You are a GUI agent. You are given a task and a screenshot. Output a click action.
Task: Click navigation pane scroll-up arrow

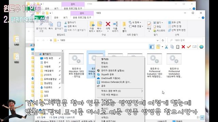click(62, 51)
